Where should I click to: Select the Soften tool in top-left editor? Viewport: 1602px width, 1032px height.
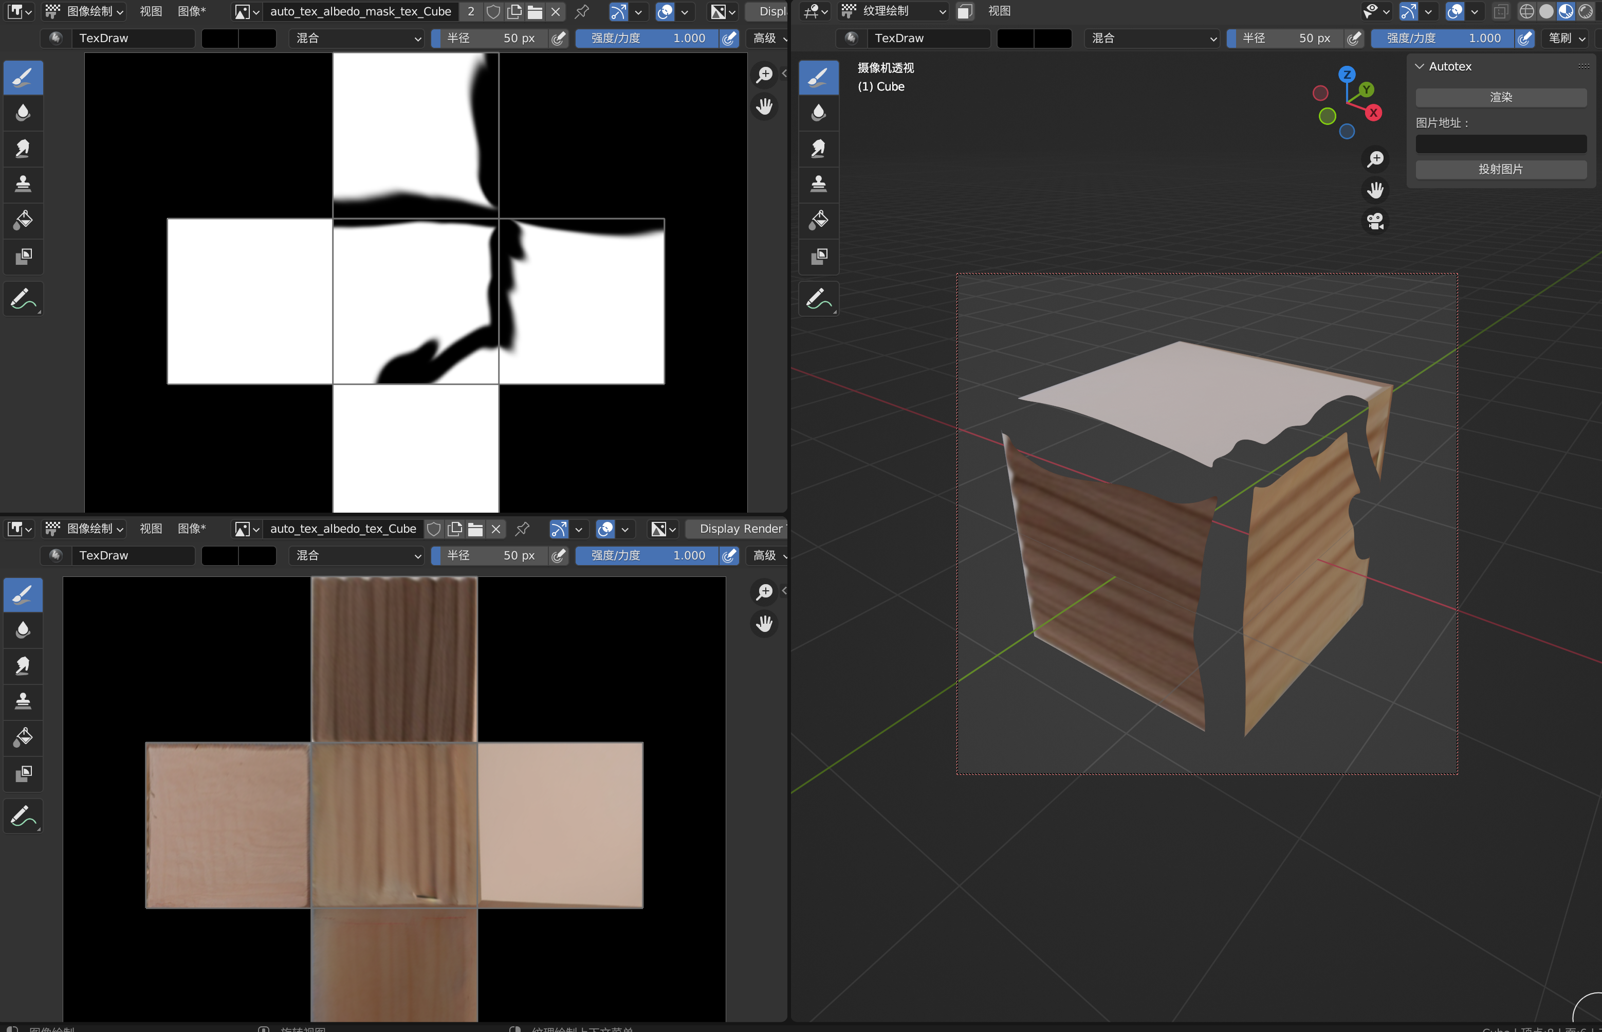[23, 113]
